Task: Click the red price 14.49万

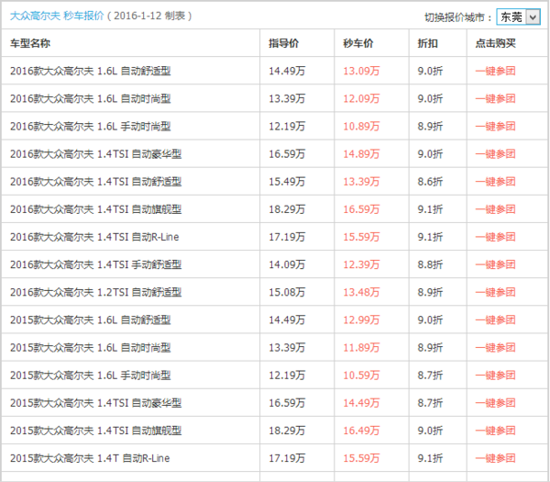Action: point(361,403)
